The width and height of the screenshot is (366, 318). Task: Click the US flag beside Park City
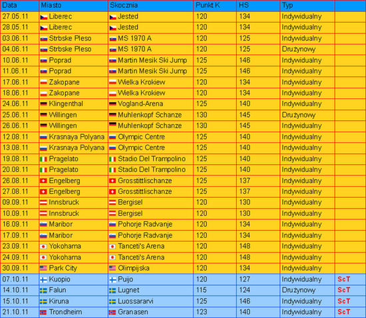pos(44,268)
